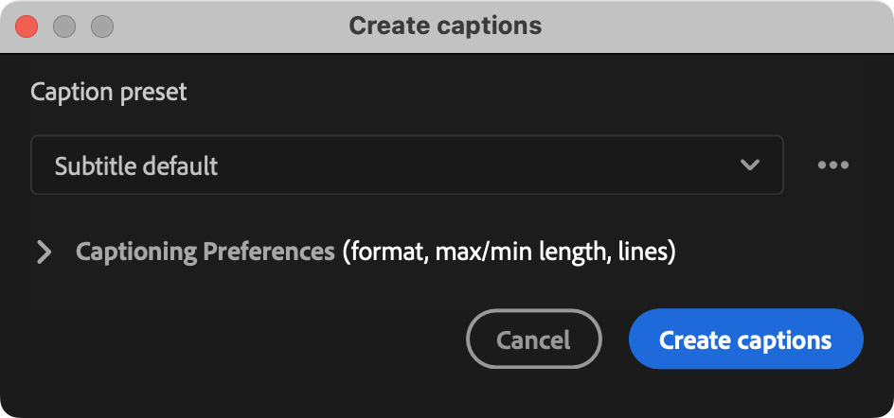894x418 pixels.
Task: Close the Create captions dialog window
Action: tap(27, 26)
